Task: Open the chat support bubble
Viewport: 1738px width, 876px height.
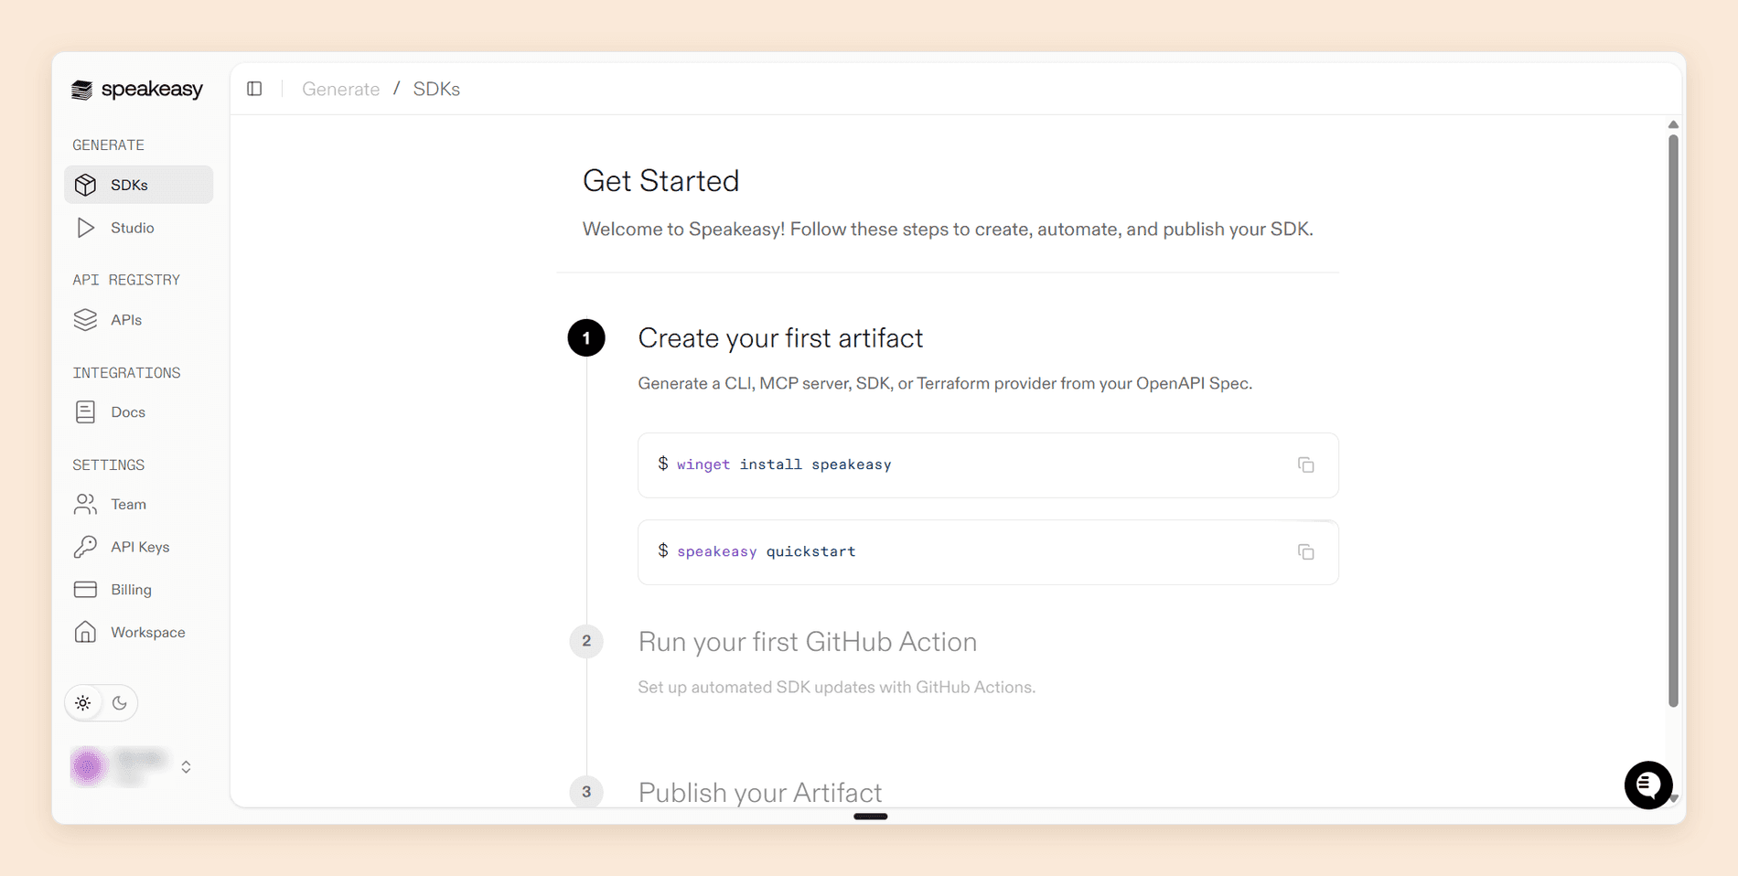Action: click(x=1648, y=785)
